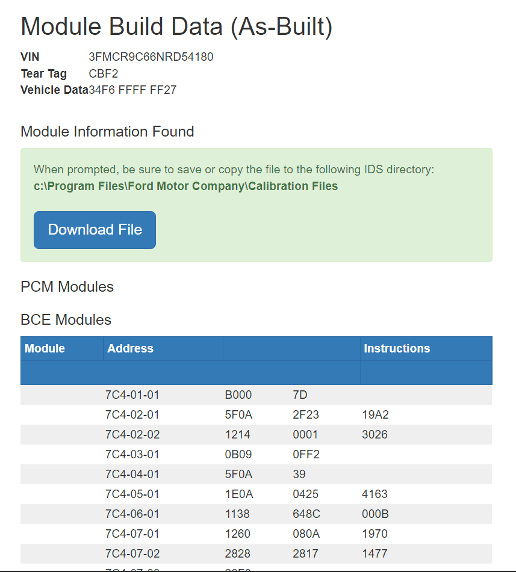Click the BCE Modules heading
Image resolution: width=516 pixels, height=572 pixels.
(x=66, y=319)
